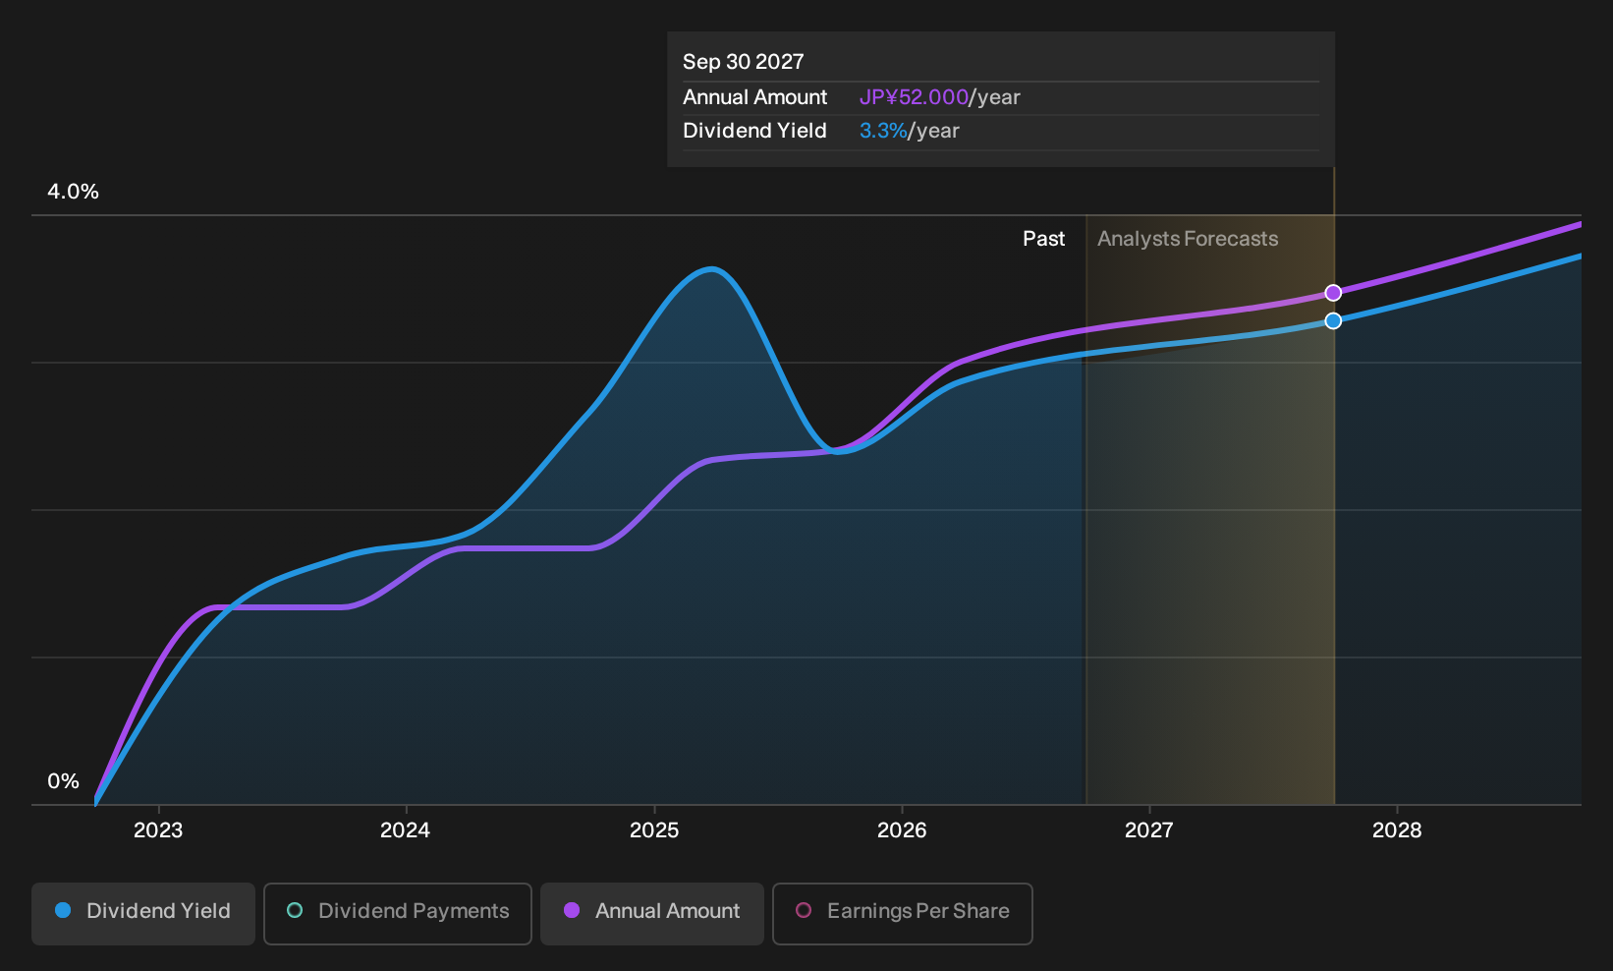1613x971 pixels.
Task: Click the pink Earnings Per Share circle icon
Action: pos(804,910)
